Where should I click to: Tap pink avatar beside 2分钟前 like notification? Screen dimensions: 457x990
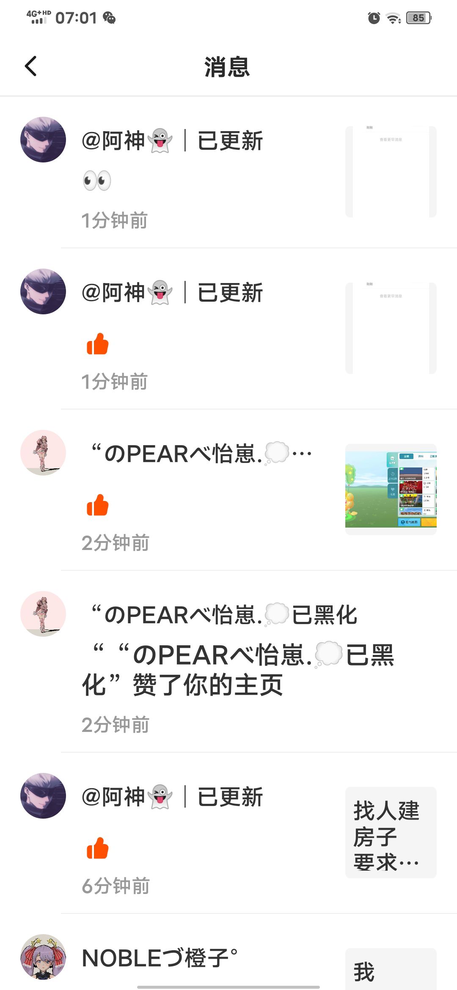[x=43, y=453]
